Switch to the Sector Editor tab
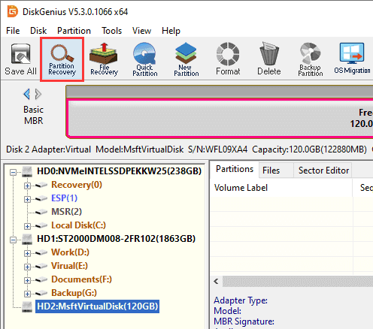Screen dimensions: 373x329 click(x=323, y=171)
